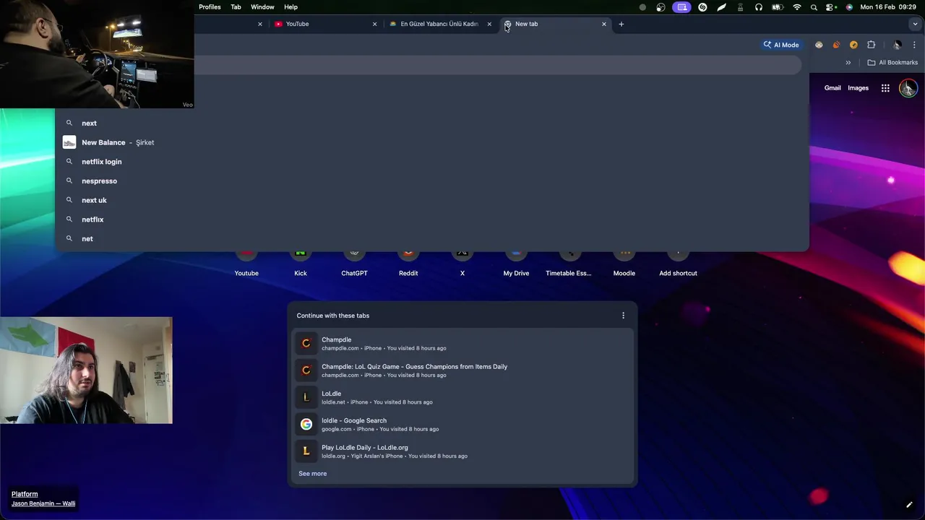Select the 'next uk' suggestion
925x520 pixels.
pos(431,200)
